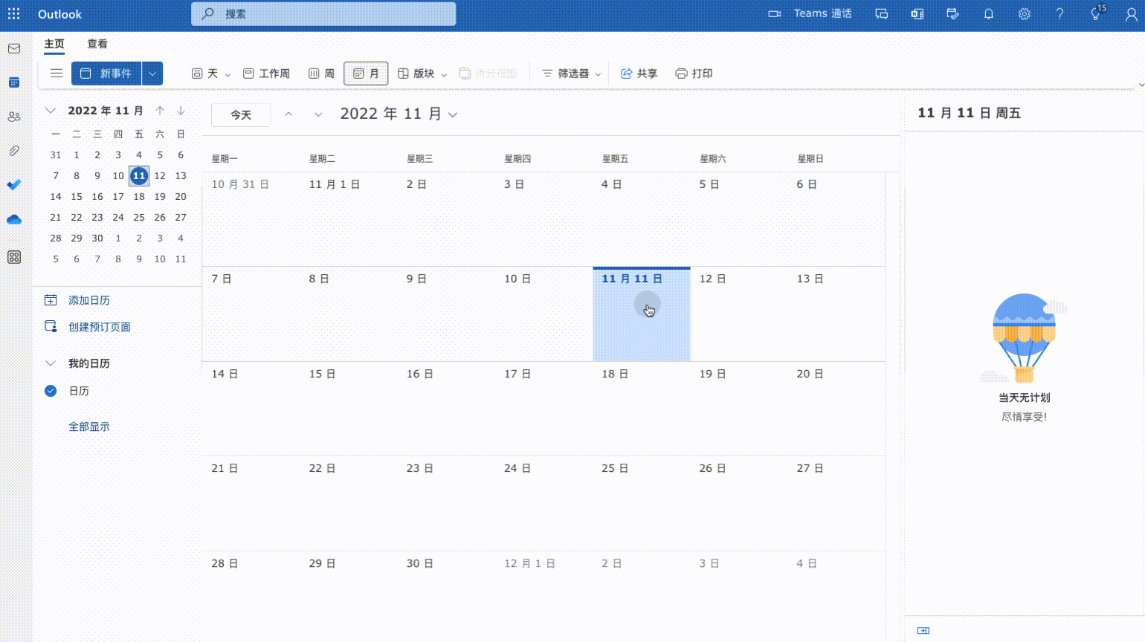Image resolution: width=1145 pixels, height=642 pixels.
Task: Select the 15 日 cell in month grid
Action: click(349, 409)
